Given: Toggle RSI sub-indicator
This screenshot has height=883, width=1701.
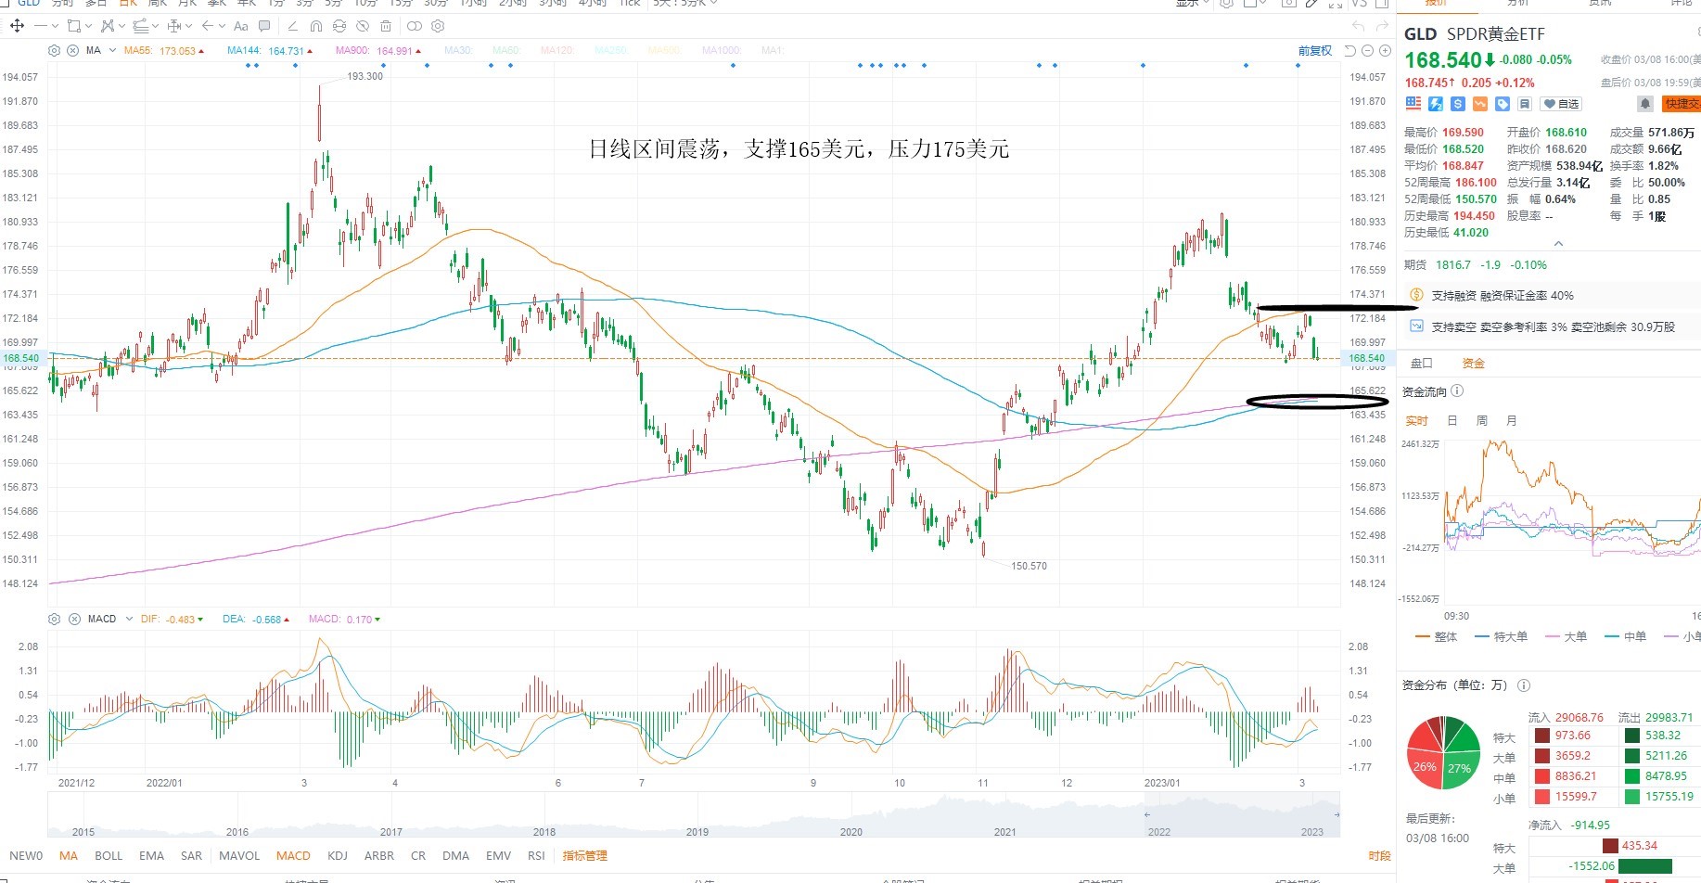Looking at the screenshot, I should pyautogui.click(x=536, y=855).
